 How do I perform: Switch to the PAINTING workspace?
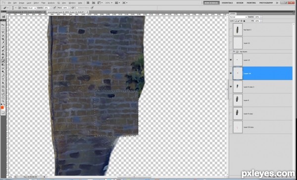pyautogui.click(x=251, y=3)
